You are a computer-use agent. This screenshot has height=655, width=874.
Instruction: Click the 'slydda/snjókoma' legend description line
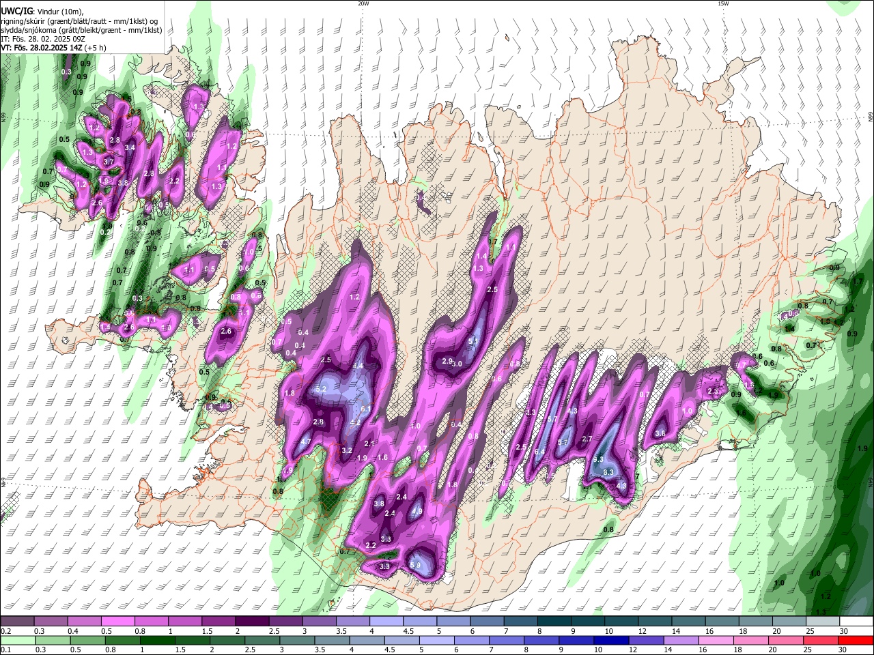tap(81, 30)
